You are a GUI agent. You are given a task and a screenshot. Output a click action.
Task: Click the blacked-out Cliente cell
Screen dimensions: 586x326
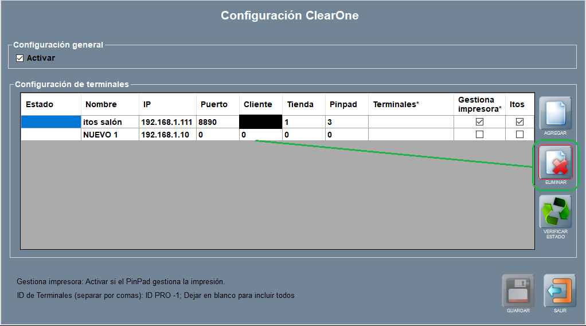pyautogui.click(x=260, y=121)
